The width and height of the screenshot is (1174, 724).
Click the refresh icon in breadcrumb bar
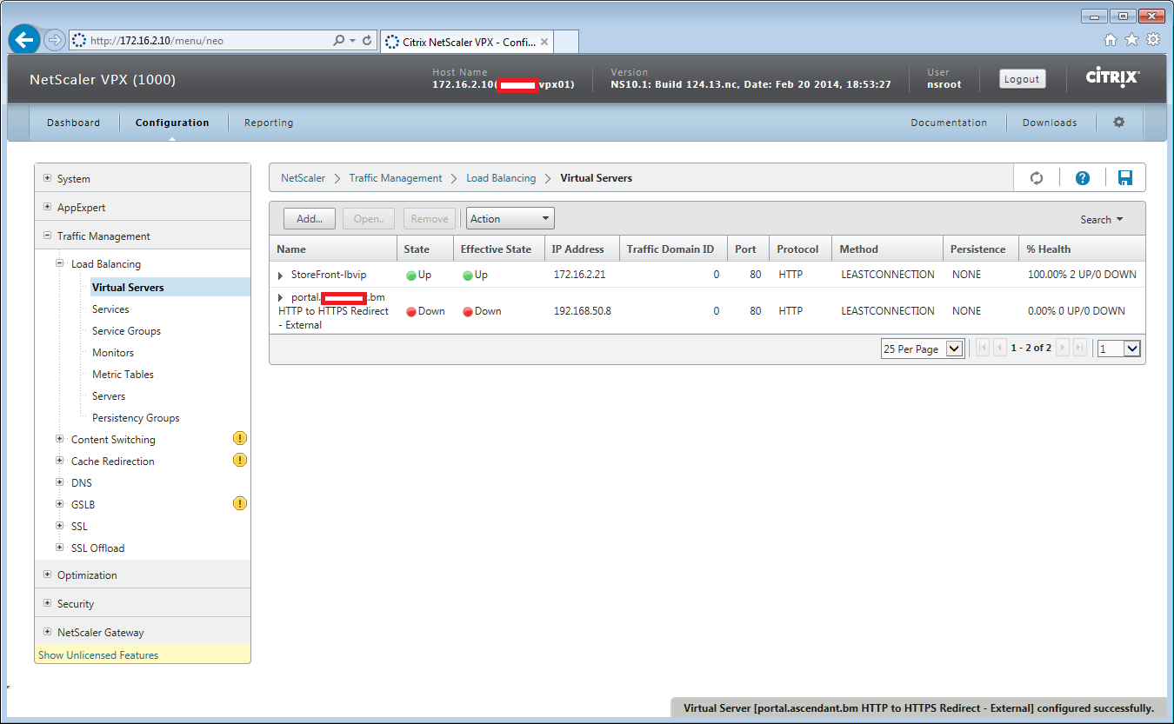(1037, 177)
